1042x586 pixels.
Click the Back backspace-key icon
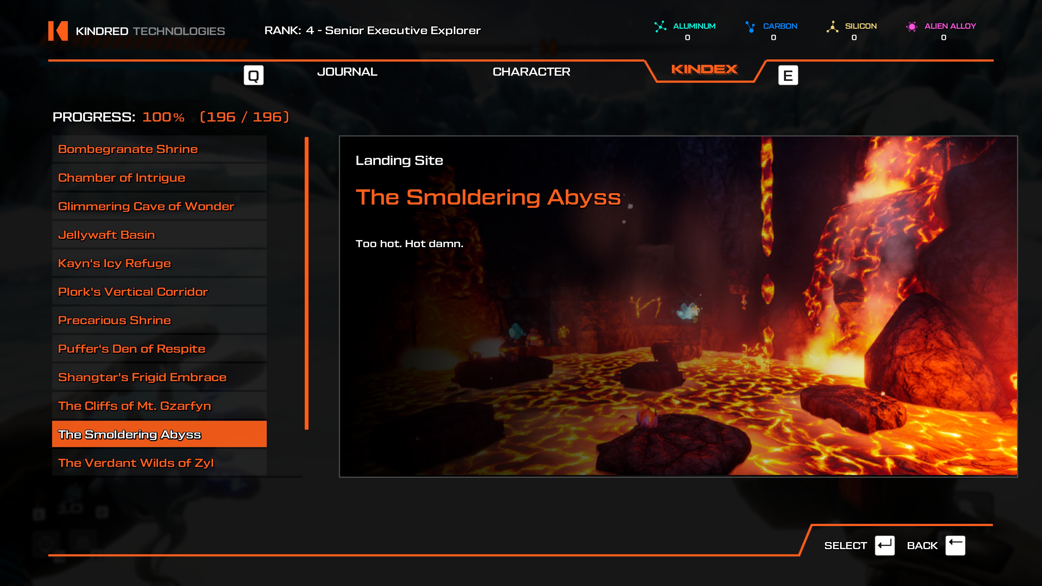pos(955,546)
